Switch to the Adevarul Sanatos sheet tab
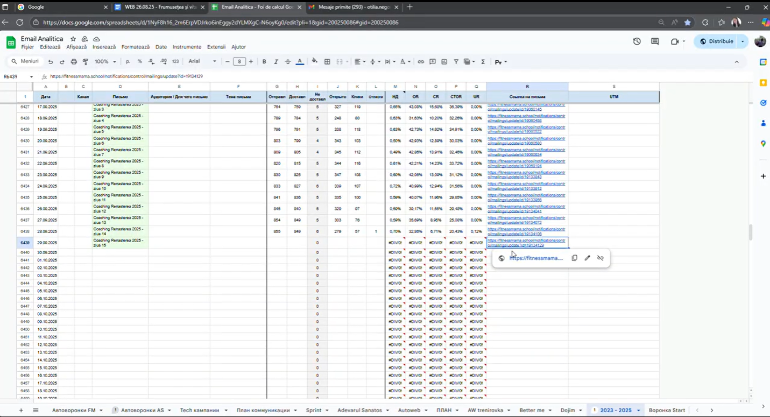The image size is (770, 417). click(x=359, y=411)
